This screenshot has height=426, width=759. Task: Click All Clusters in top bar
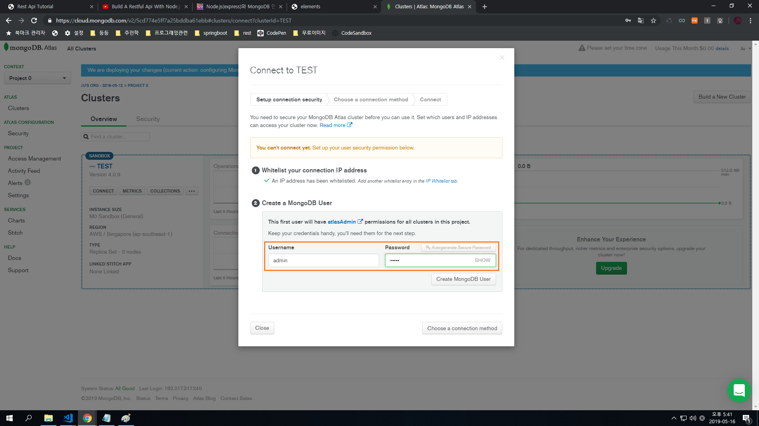pyautogui.click(x=81, y=49)
